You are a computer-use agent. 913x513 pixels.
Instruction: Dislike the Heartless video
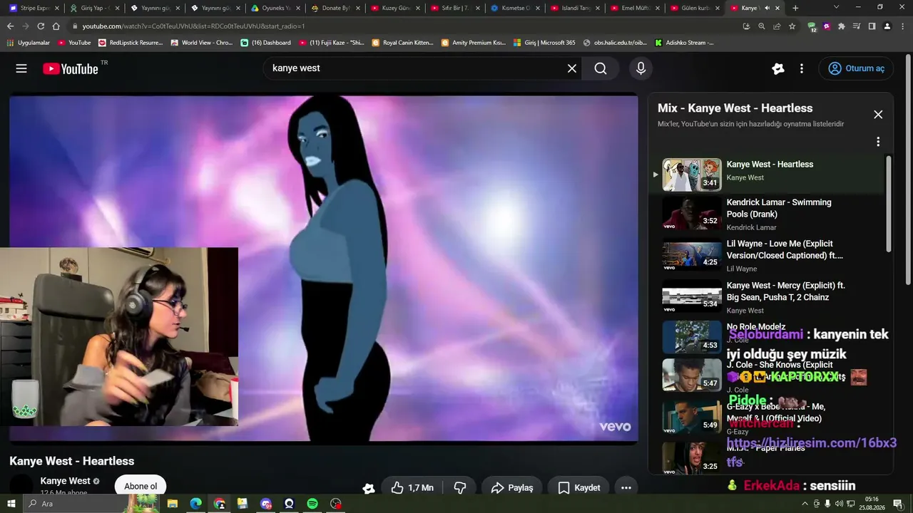point(460,488)
